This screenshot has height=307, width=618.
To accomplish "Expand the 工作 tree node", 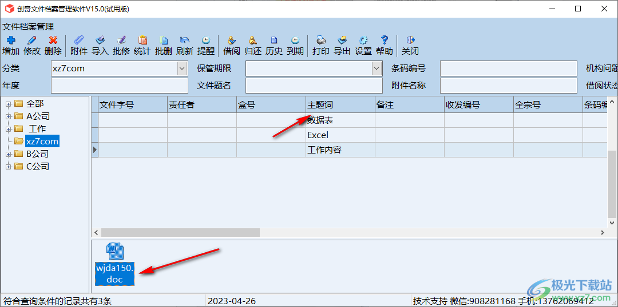I will click(x=8, y=129).
